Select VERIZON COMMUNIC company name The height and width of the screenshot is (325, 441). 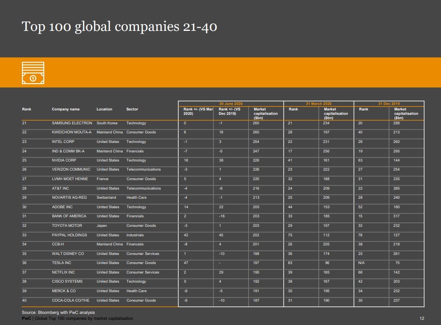[71, 169]
